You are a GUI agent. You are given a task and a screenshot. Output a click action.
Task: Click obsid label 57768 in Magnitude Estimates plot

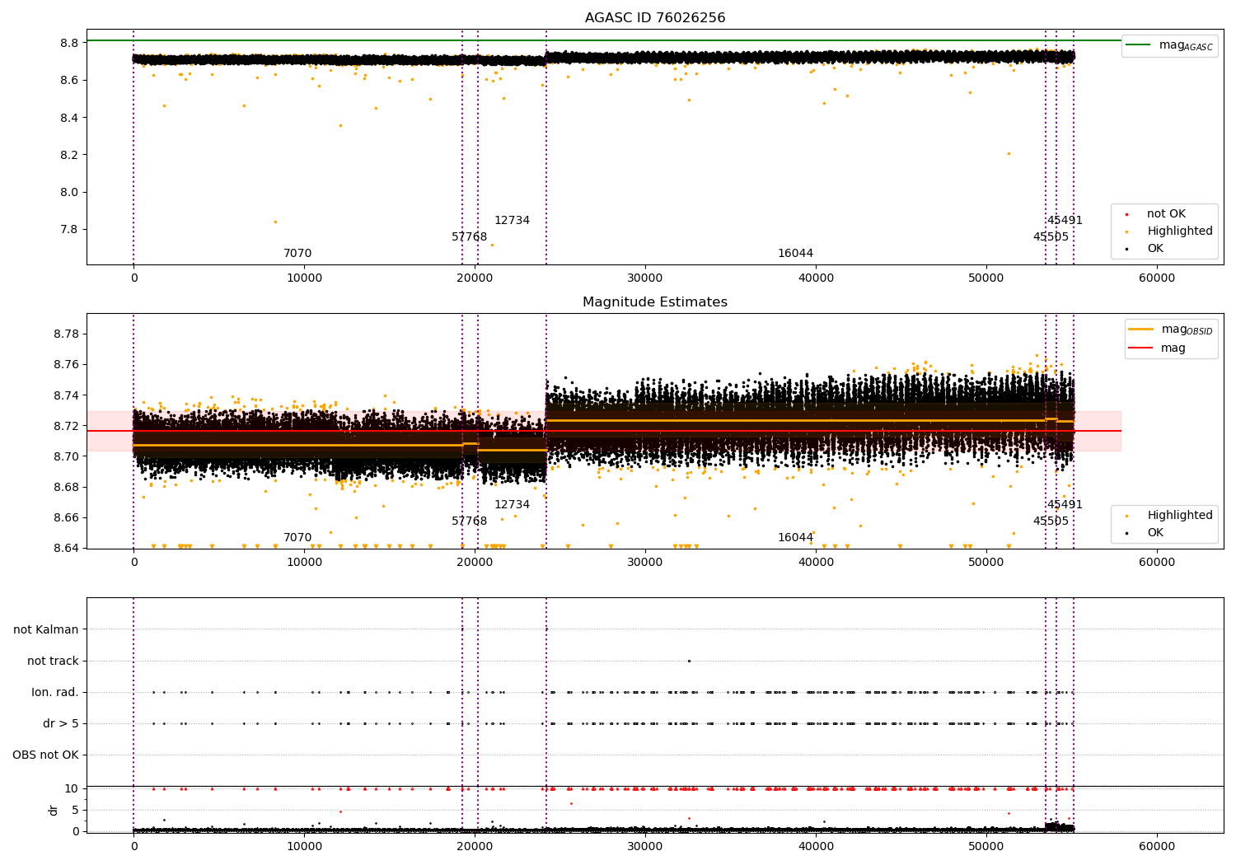coord(470,521)
